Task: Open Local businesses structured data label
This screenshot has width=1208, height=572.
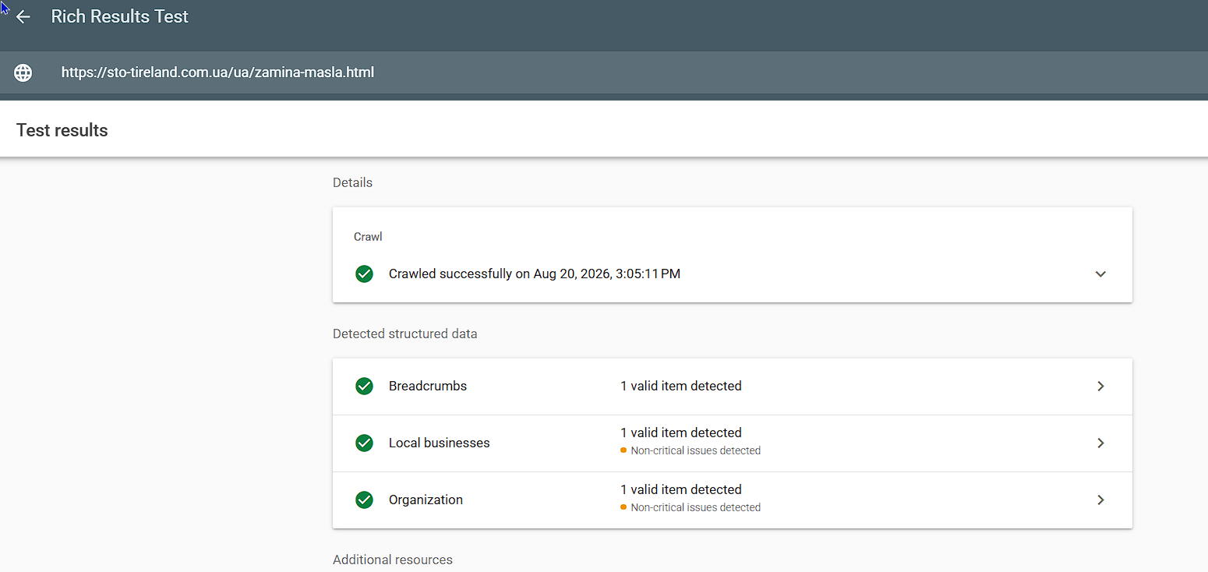Action: (440, 443)
